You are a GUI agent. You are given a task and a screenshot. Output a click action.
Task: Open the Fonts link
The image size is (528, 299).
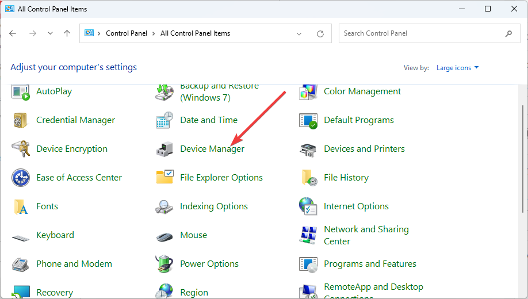click(47, 206)
